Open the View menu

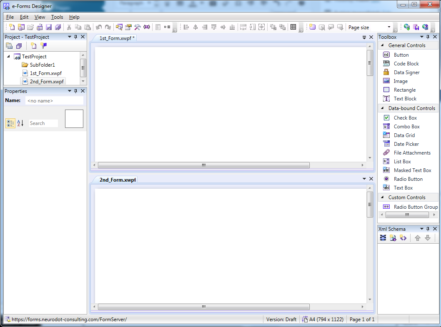[40, 17]
